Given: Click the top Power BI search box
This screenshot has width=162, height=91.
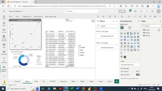Looking at the screenshot, I should 81,11.
